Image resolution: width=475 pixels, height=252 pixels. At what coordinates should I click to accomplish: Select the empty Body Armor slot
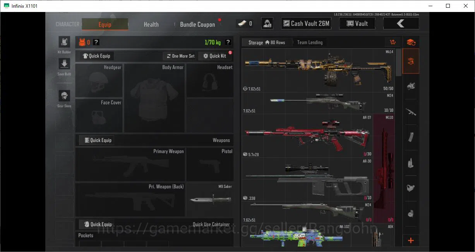[x=154, y=98]
